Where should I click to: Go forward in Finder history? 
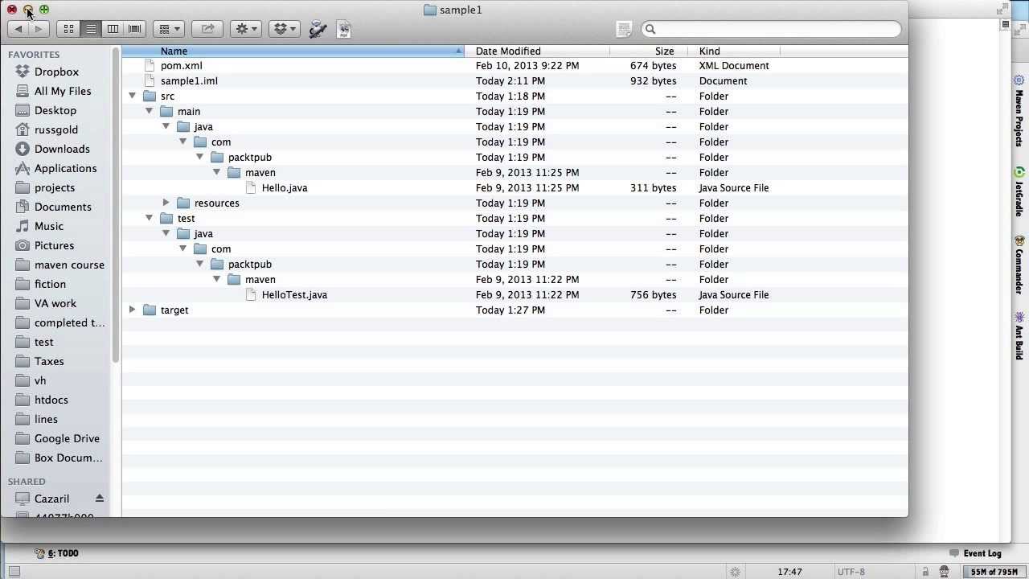[39, 29]
